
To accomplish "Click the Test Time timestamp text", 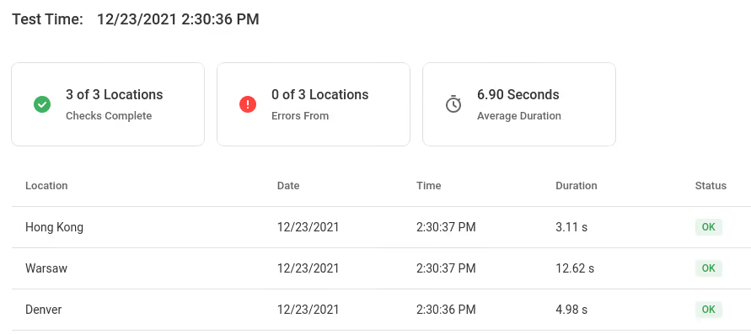I will [178, 19].
